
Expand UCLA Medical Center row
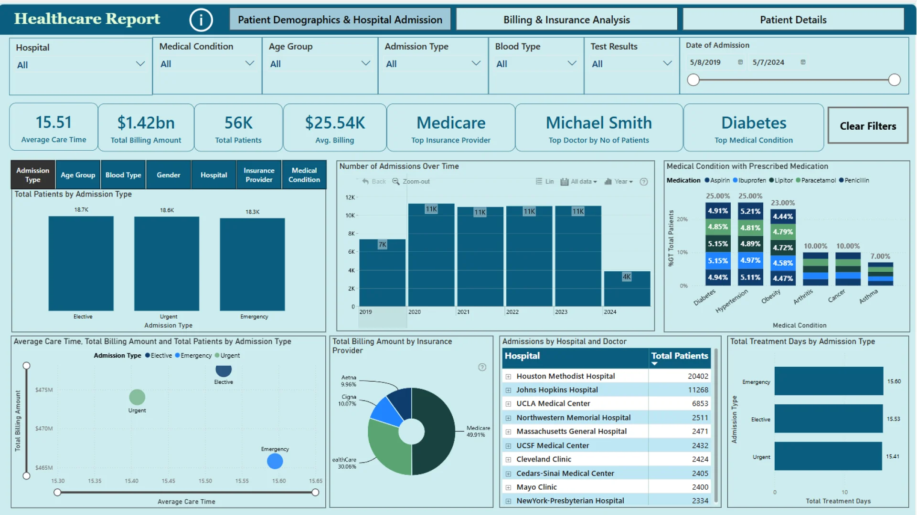tap(508, 404)
